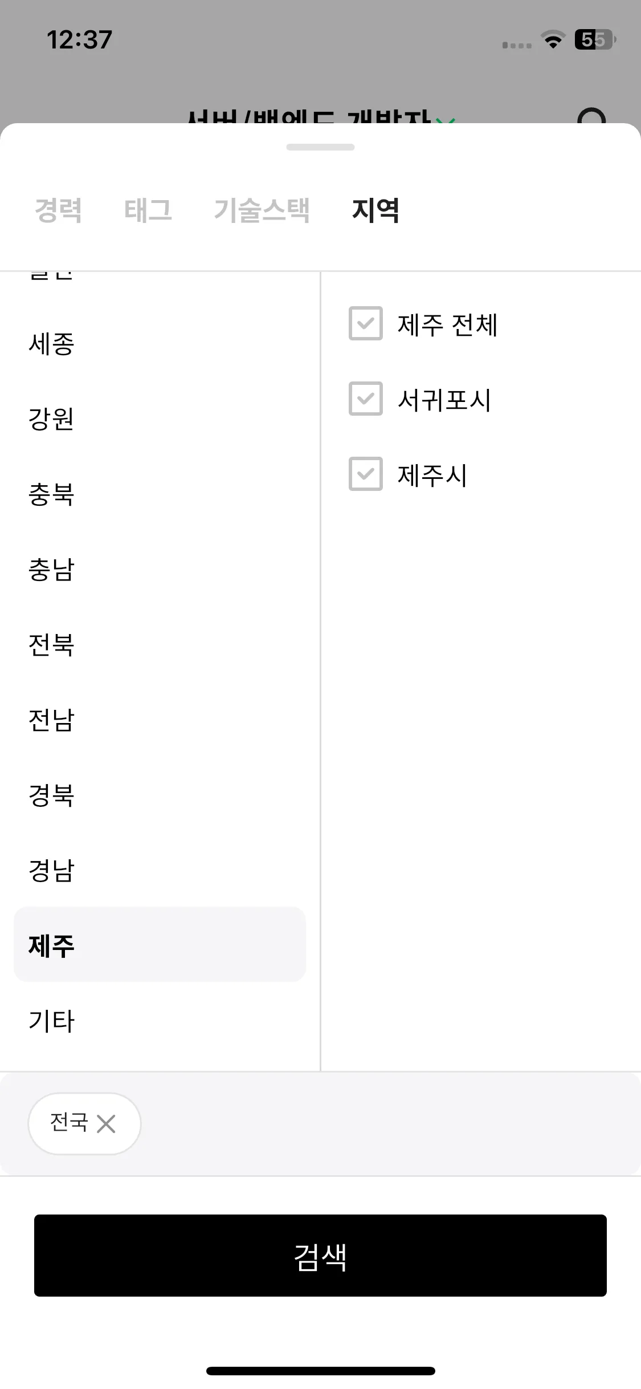Choose 충북 from the region list

(x=160, y=494)
